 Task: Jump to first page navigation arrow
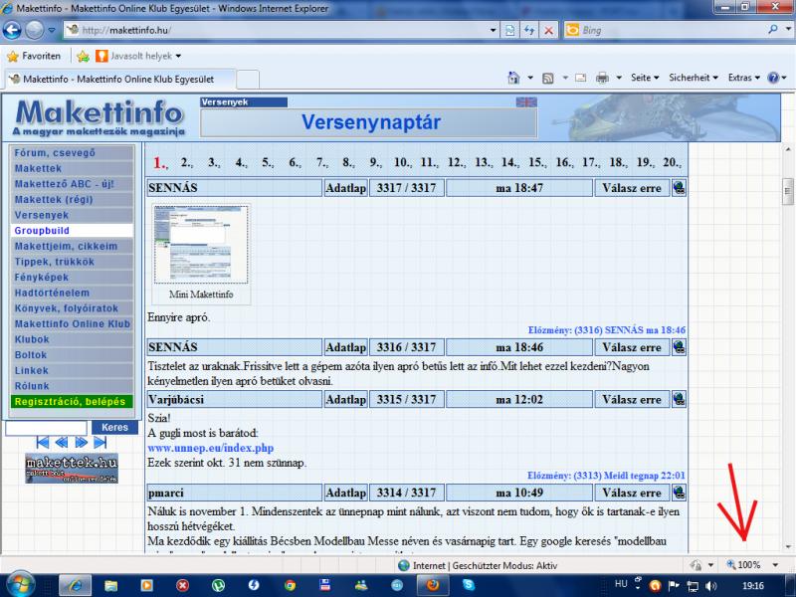click(43, 442)
